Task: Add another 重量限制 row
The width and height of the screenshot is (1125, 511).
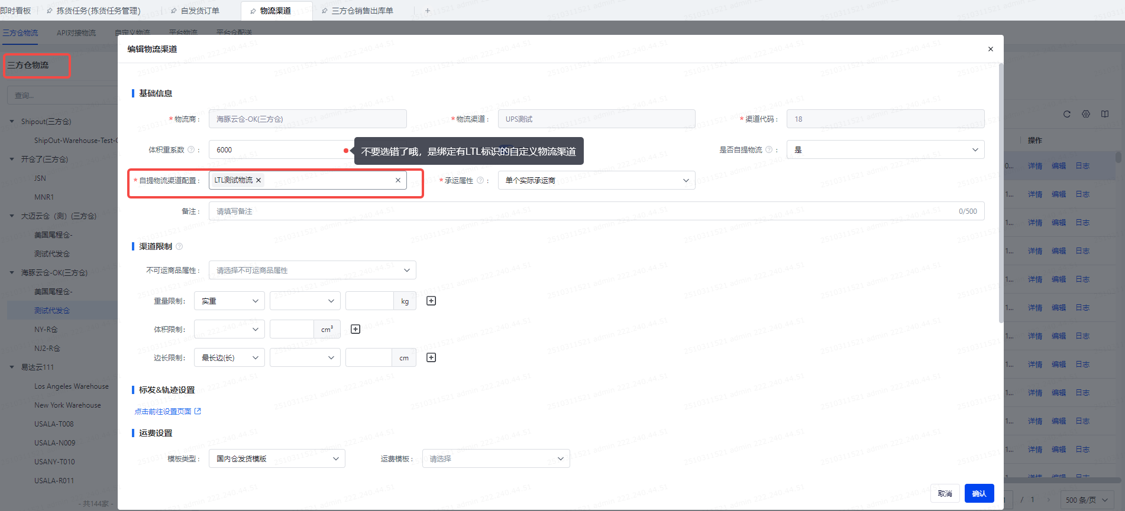Action: 431,301
